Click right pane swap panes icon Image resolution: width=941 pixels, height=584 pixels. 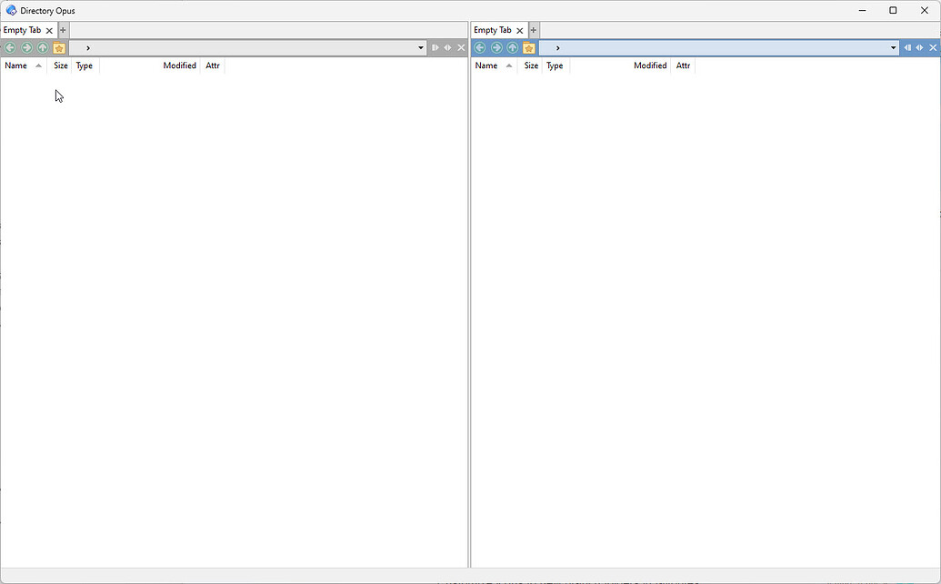[919, 47]
